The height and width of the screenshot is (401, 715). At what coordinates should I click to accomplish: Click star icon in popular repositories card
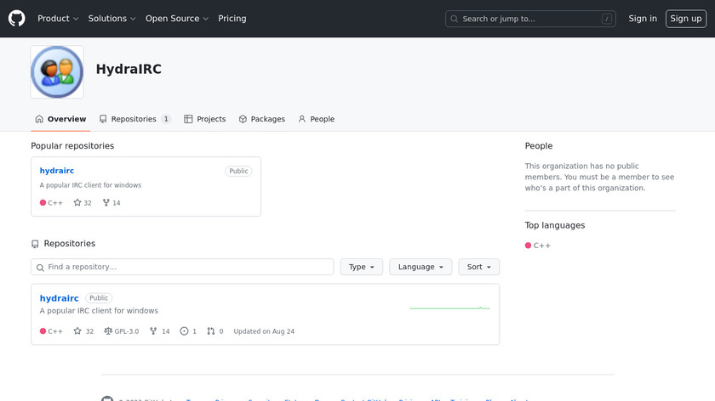point(77,203)
